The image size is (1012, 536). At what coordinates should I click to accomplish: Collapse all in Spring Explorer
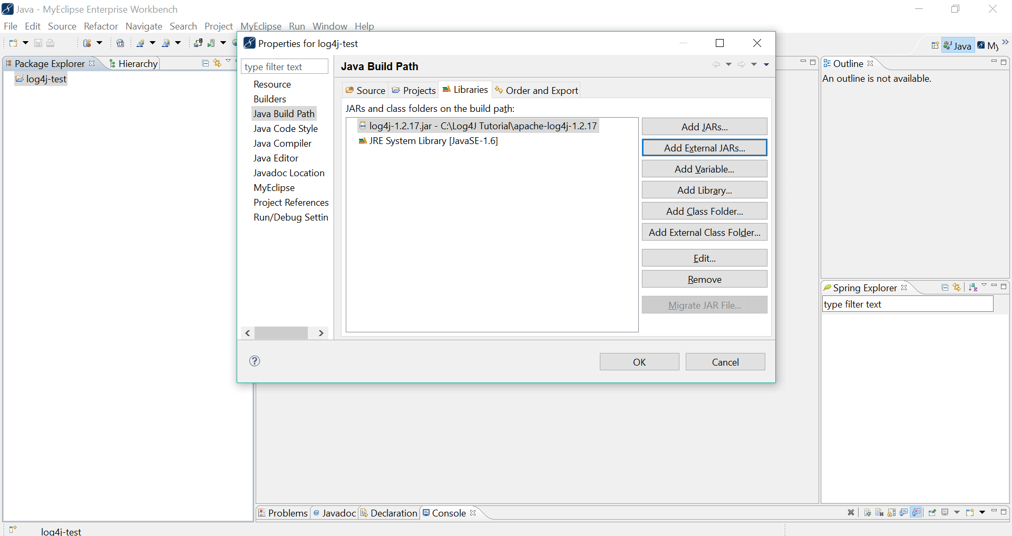pos(945,288)
